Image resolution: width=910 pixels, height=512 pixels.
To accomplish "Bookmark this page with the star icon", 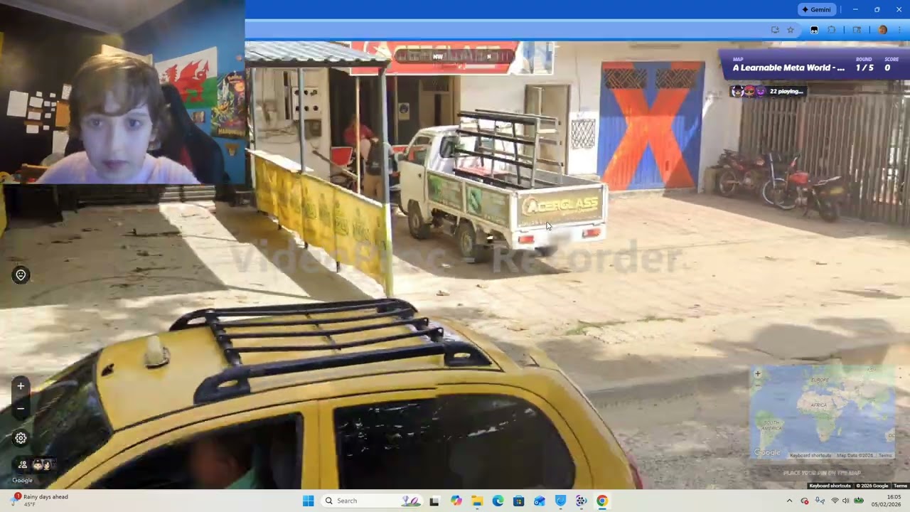I will tap(791, 30).
